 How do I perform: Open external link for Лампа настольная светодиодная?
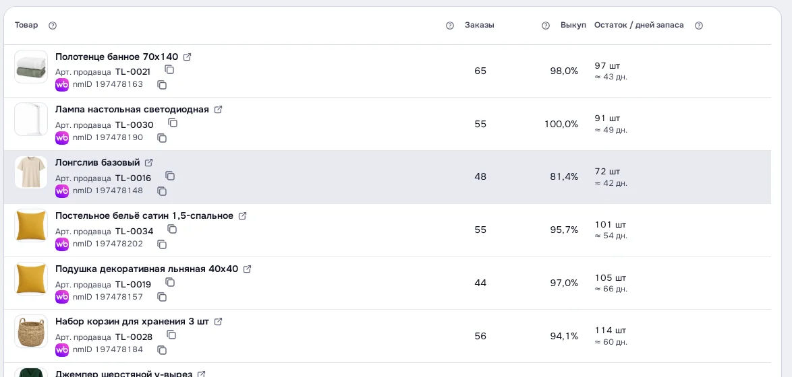click(218, 109)
